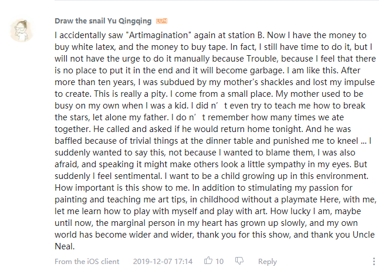Click the LV4 level badge

[x=161, y=21]
